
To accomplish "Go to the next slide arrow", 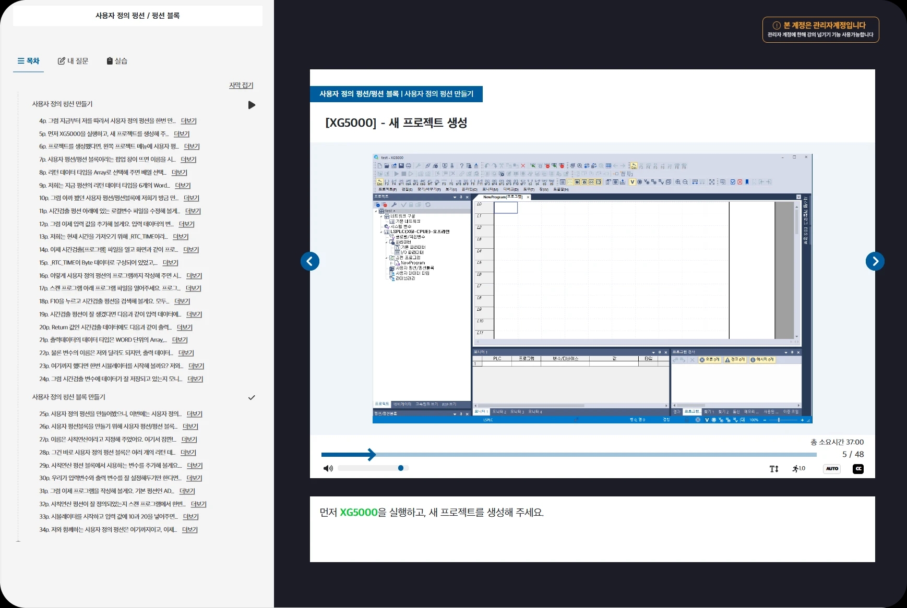I will coord(875,261).
